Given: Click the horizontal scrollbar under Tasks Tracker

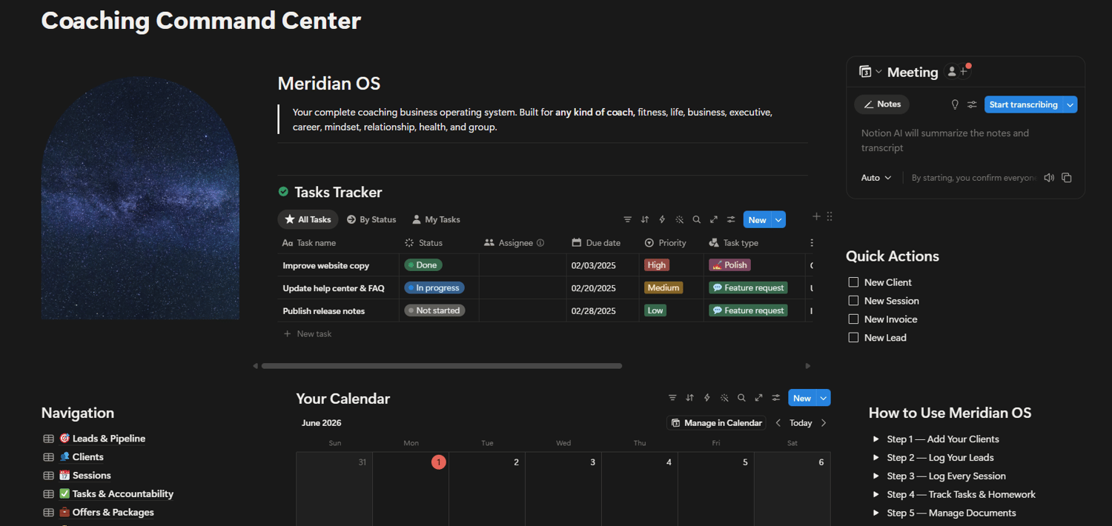Looking at the screenshot, I should [442, 366].
